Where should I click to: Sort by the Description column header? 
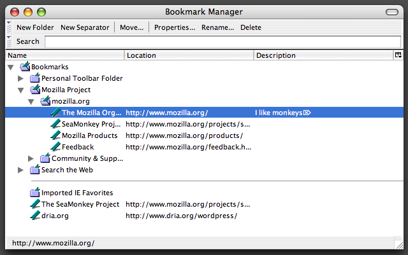pos(323,55)
